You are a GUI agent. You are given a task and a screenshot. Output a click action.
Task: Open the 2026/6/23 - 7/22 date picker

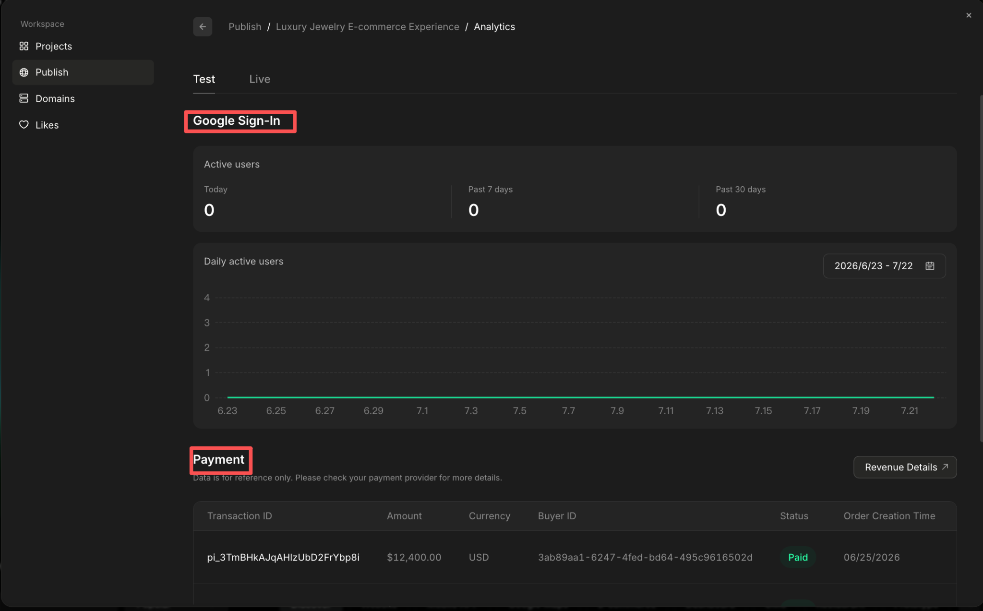click(884, 266)
